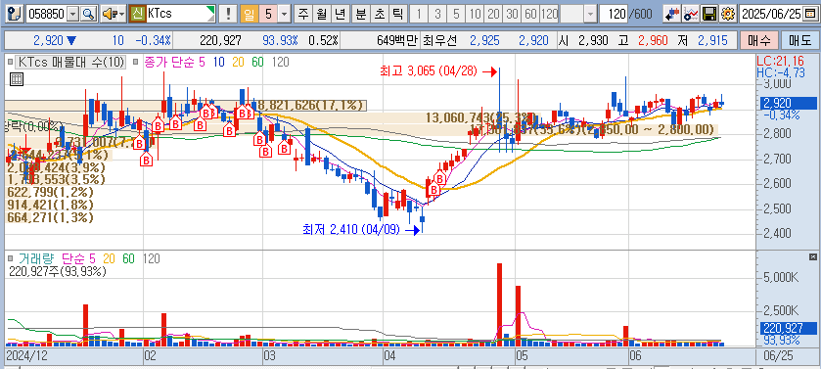Open stock search with the magnifier icon
821x369 pixels.
[89, 14]
